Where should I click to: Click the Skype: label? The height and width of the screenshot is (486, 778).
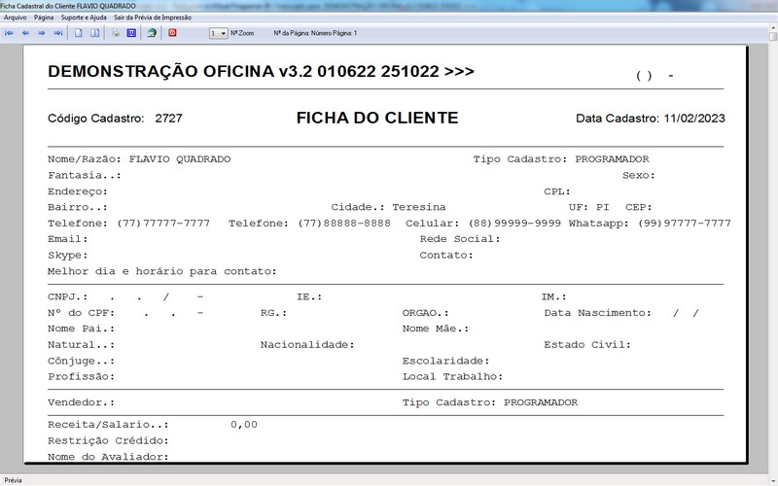point(67,256)
